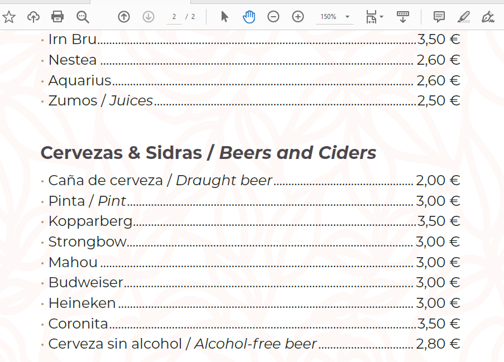Go to next page arrow
The image size is (504, 362).
[148, 17]
